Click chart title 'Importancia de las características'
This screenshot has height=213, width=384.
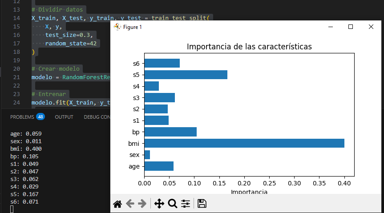[249, 47]
